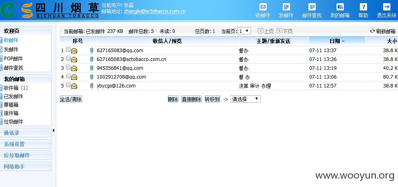Collapse sidebar with the black triangle handle
398x187 pixels.
coord(53,130)
